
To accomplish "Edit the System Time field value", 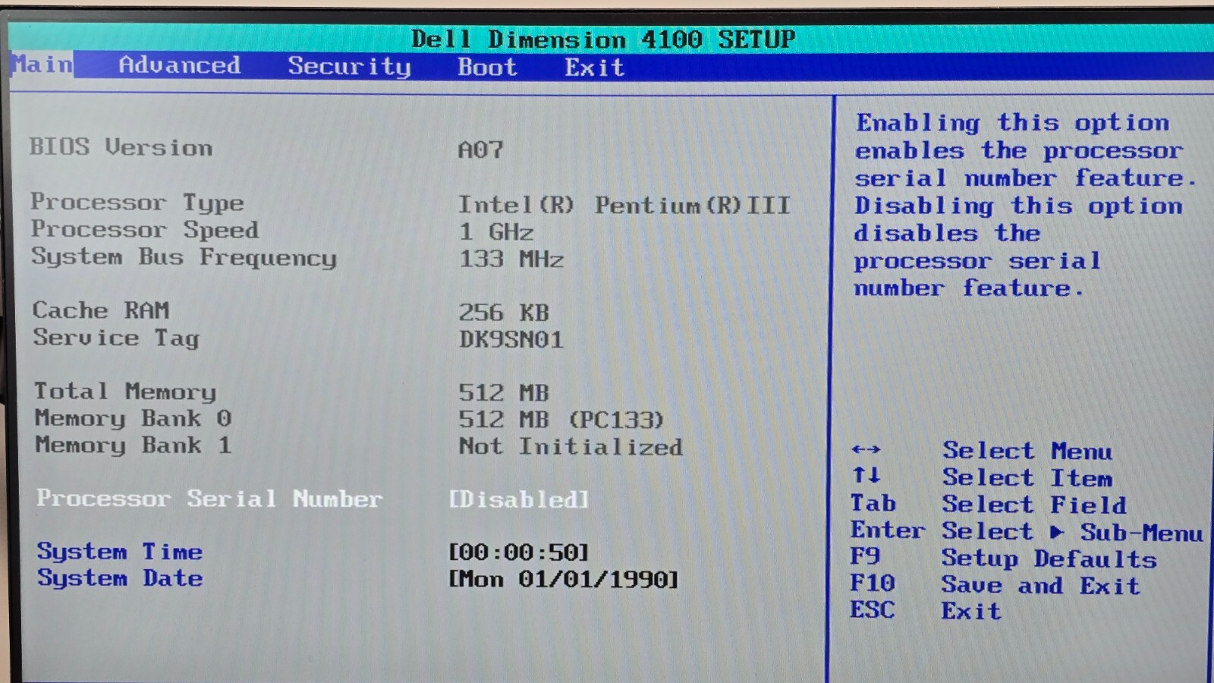I will click(519, 552).
